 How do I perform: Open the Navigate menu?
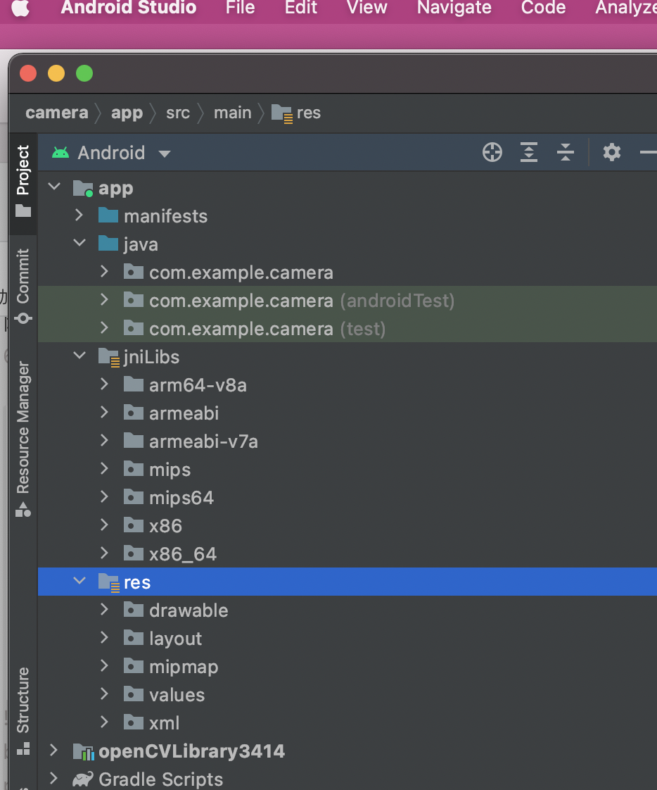(x=454, y=8)
